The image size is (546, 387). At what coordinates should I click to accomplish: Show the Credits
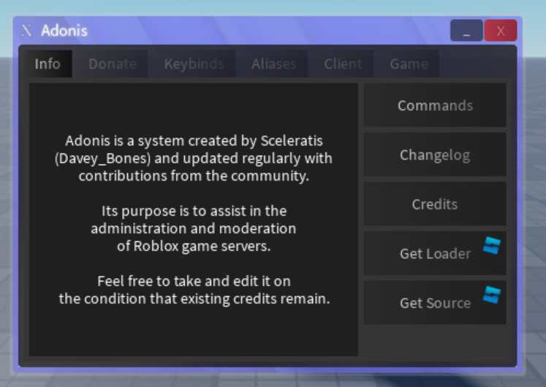click(435, 204)
